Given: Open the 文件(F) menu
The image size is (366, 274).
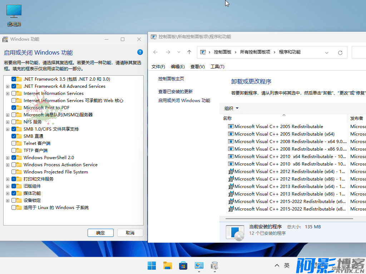Looking at the screenshot, I should (x=158, y=67).
